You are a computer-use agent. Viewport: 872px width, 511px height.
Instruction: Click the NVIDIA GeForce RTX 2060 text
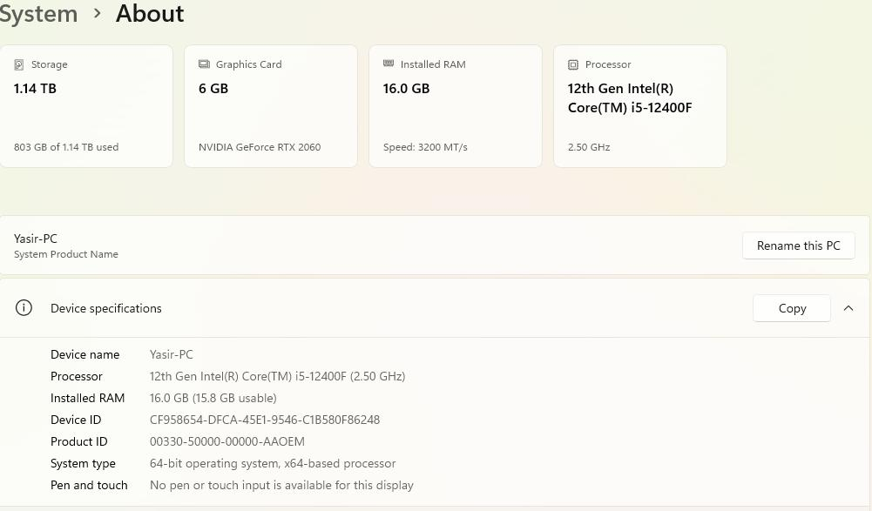[x=260, y=147]
